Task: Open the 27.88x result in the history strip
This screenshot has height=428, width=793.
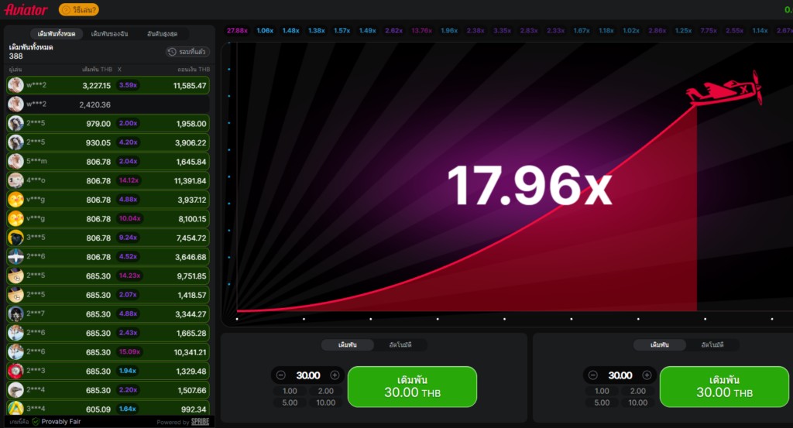Action: (237, 31)
